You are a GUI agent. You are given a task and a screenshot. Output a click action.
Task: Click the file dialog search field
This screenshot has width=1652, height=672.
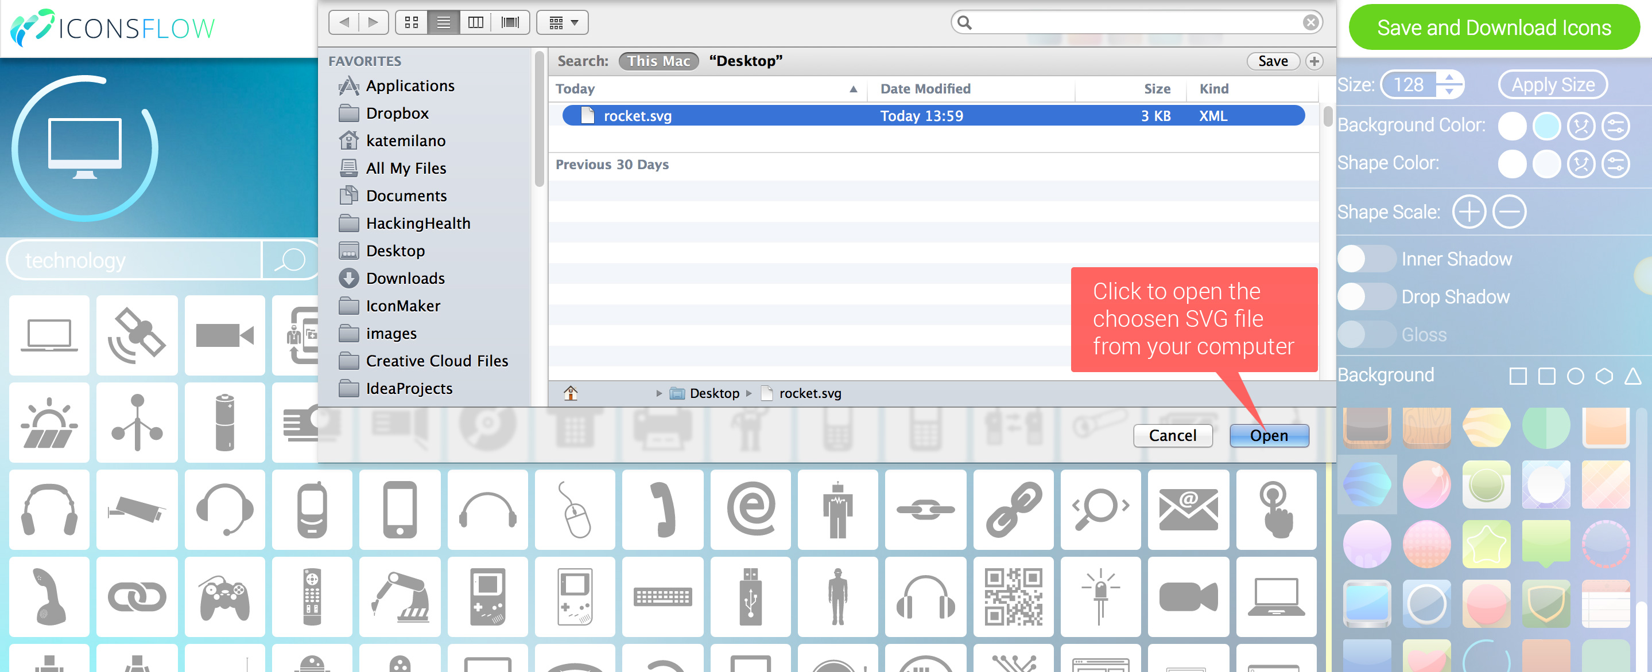click(1137, 22)
